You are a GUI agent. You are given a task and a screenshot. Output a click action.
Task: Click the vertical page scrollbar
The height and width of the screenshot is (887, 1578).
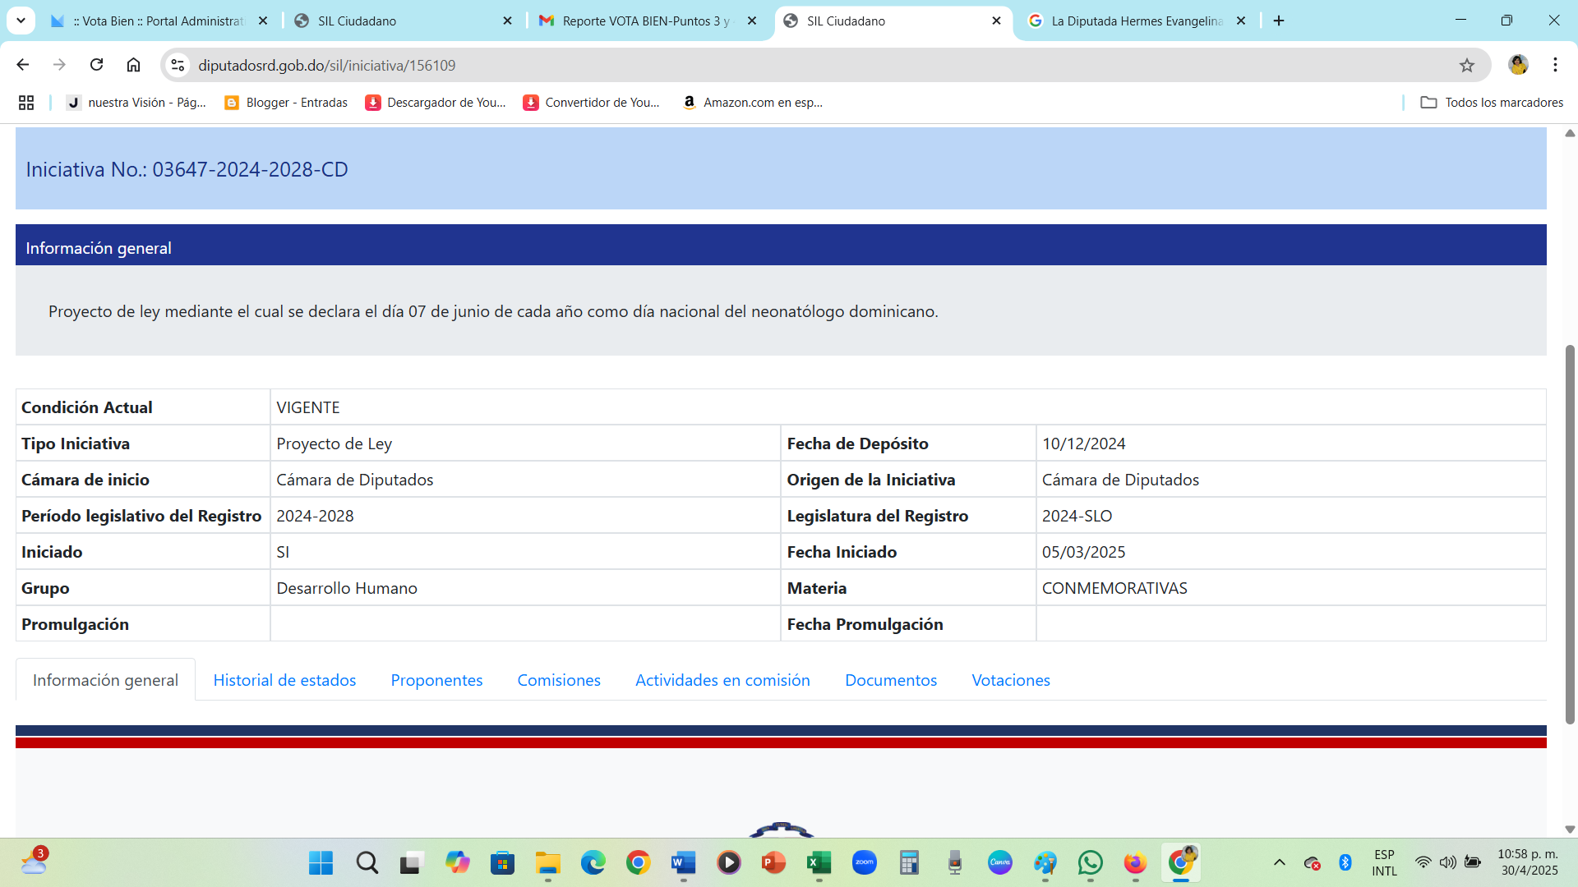pos(1570,534)
